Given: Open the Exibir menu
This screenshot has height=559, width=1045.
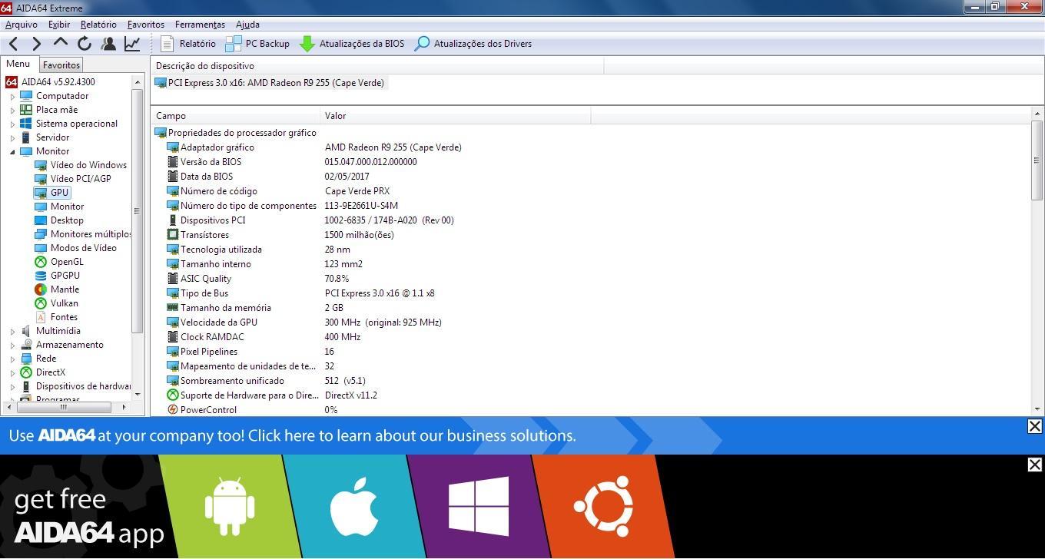Looking at the screenshot, I should [59, 25].
